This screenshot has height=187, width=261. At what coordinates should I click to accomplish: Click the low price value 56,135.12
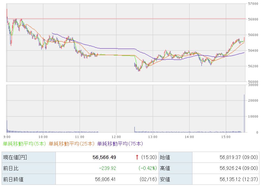[226, 179]
